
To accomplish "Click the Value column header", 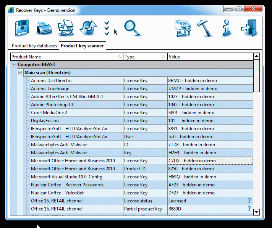I will (210, 57).
